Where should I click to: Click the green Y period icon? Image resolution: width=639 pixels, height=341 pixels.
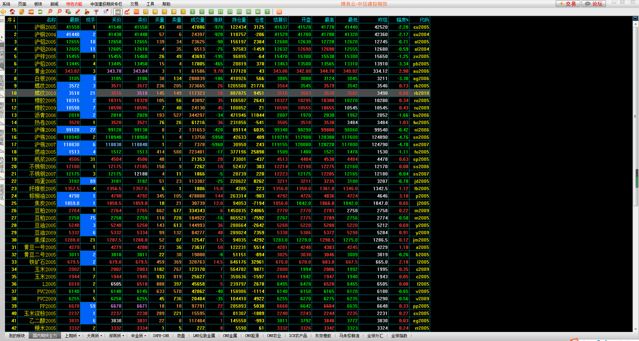pyautogui.click(x=267, y=12)
